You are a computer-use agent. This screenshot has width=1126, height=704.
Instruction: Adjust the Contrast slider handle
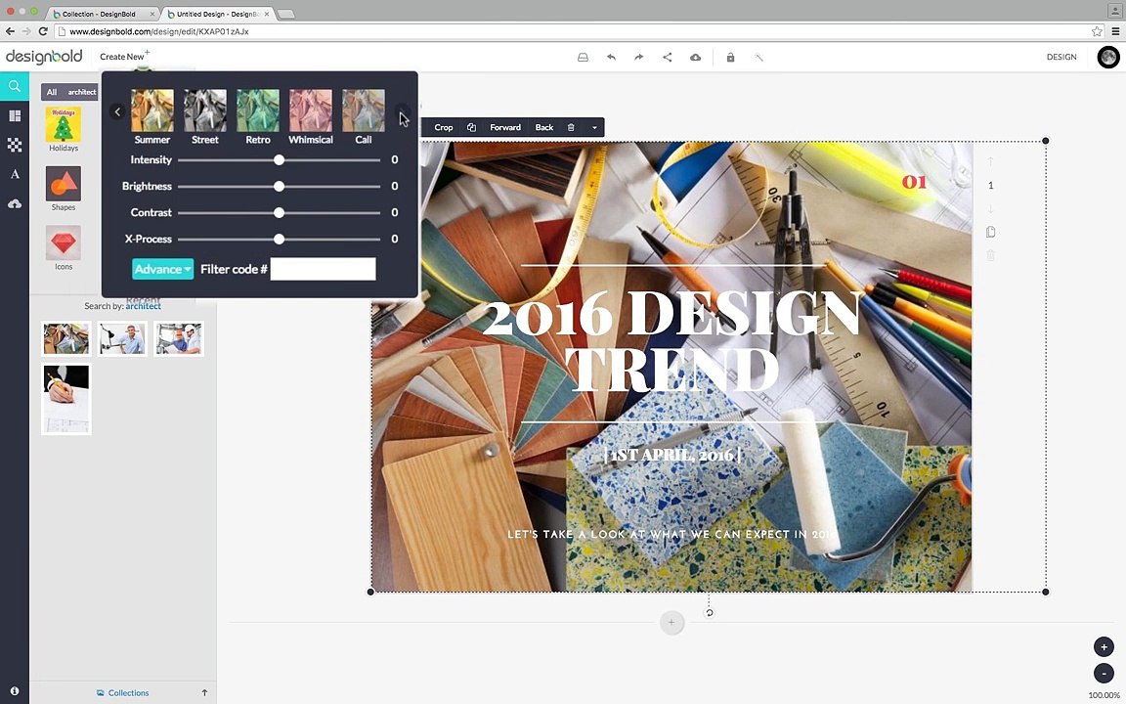pos(279,212)
